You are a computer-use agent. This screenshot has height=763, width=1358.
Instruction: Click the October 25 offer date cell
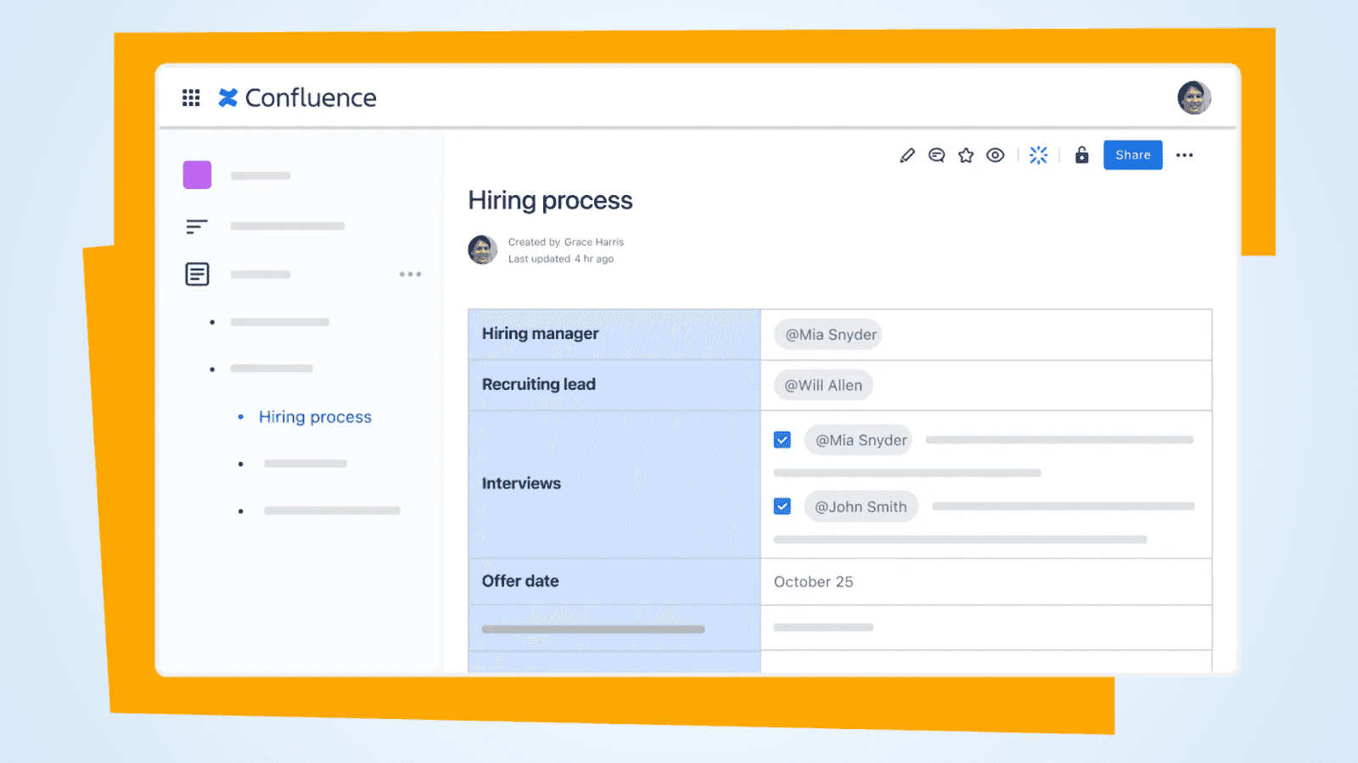pos(813,582)
